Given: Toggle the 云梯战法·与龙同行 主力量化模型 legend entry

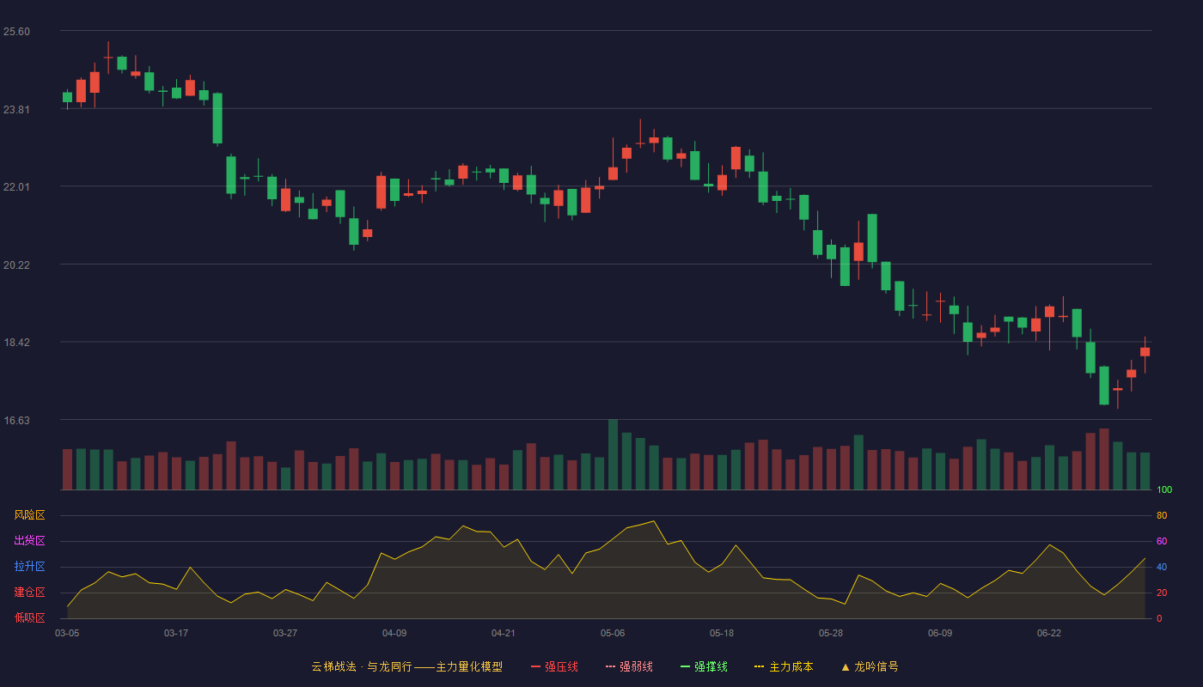Looking at the screenshot, I should (407, 666).
